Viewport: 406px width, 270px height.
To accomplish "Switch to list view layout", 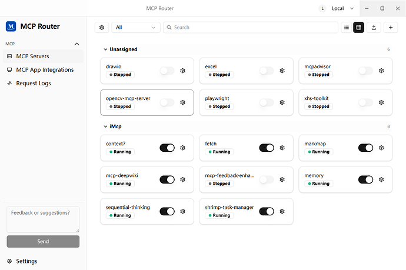I will coord(347,28).
